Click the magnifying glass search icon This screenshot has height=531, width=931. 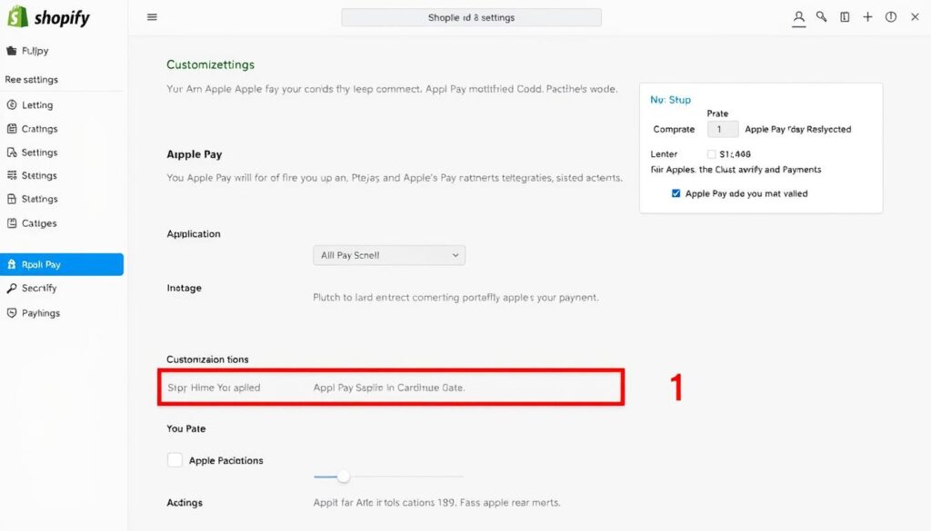coord(822,17)
